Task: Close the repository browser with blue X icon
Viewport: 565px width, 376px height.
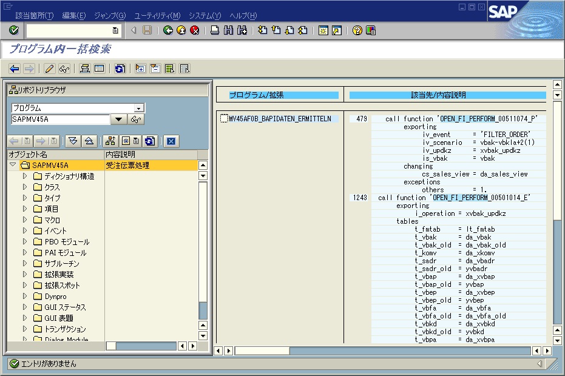Action: point(171,141)
